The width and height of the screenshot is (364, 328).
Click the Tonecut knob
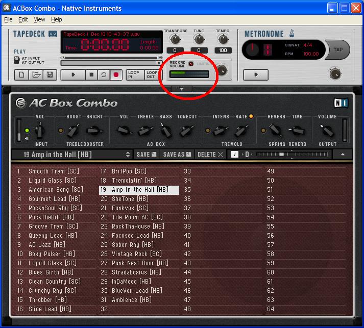point(186,131)
